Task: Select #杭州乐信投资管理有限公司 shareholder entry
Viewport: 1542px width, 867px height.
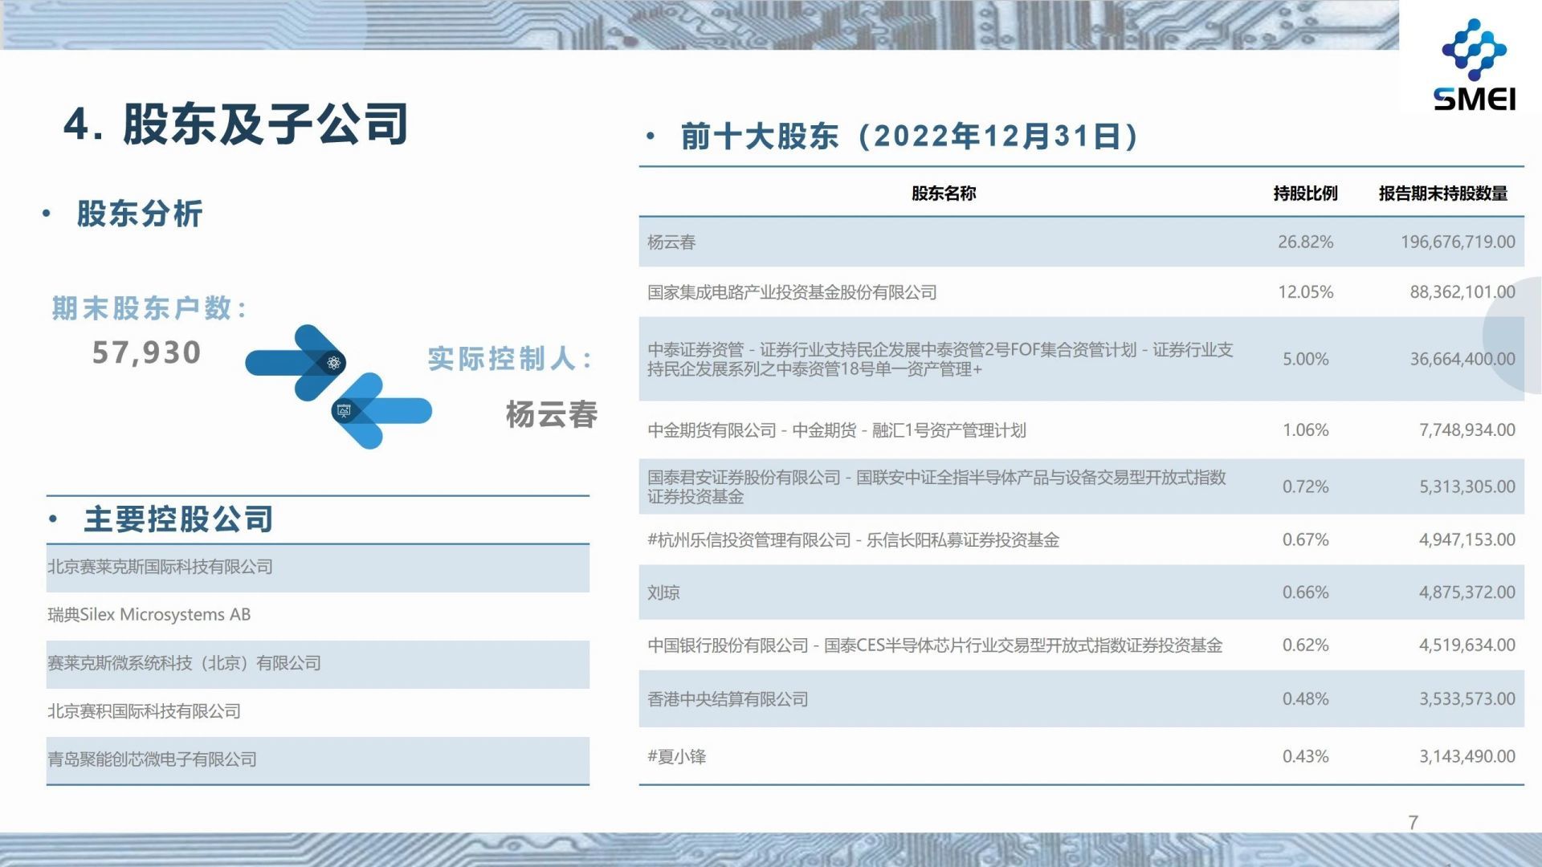Action: (x=854, y=540)
